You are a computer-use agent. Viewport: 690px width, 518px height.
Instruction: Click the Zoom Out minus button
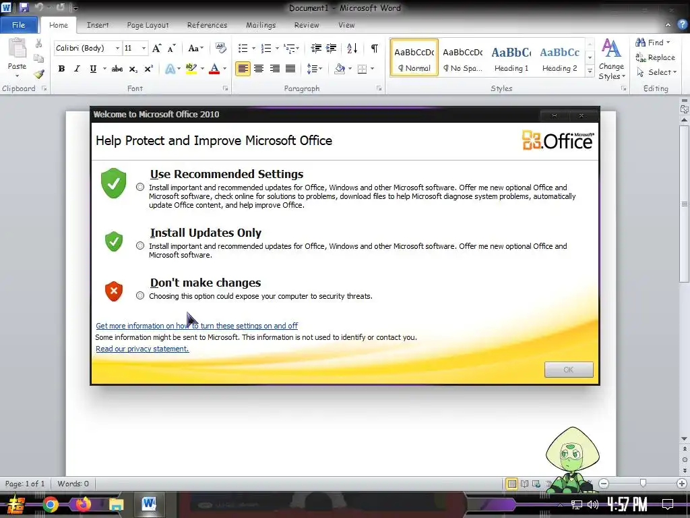click(604, 484)
